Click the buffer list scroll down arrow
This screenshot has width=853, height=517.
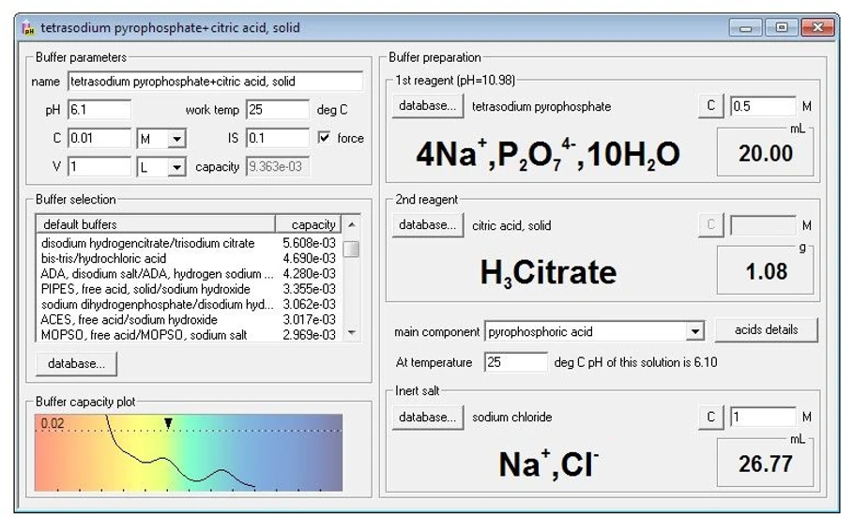tap(351, 332)
